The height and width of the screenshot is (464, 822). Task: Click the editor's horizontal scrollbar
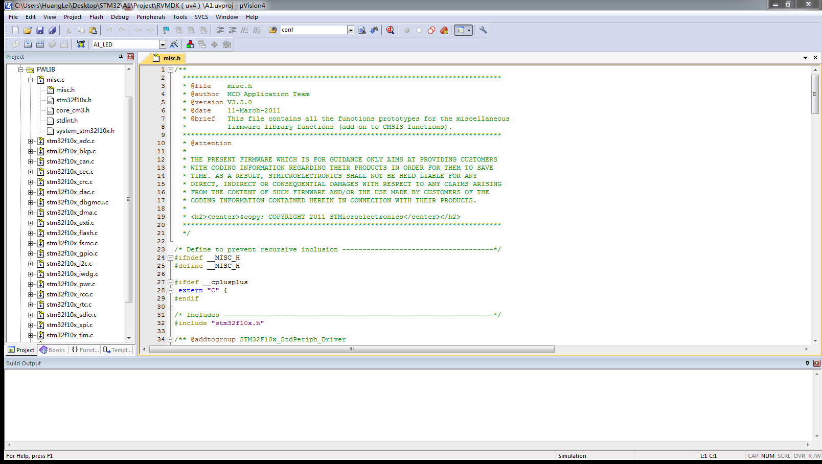[x=351, y=349]
